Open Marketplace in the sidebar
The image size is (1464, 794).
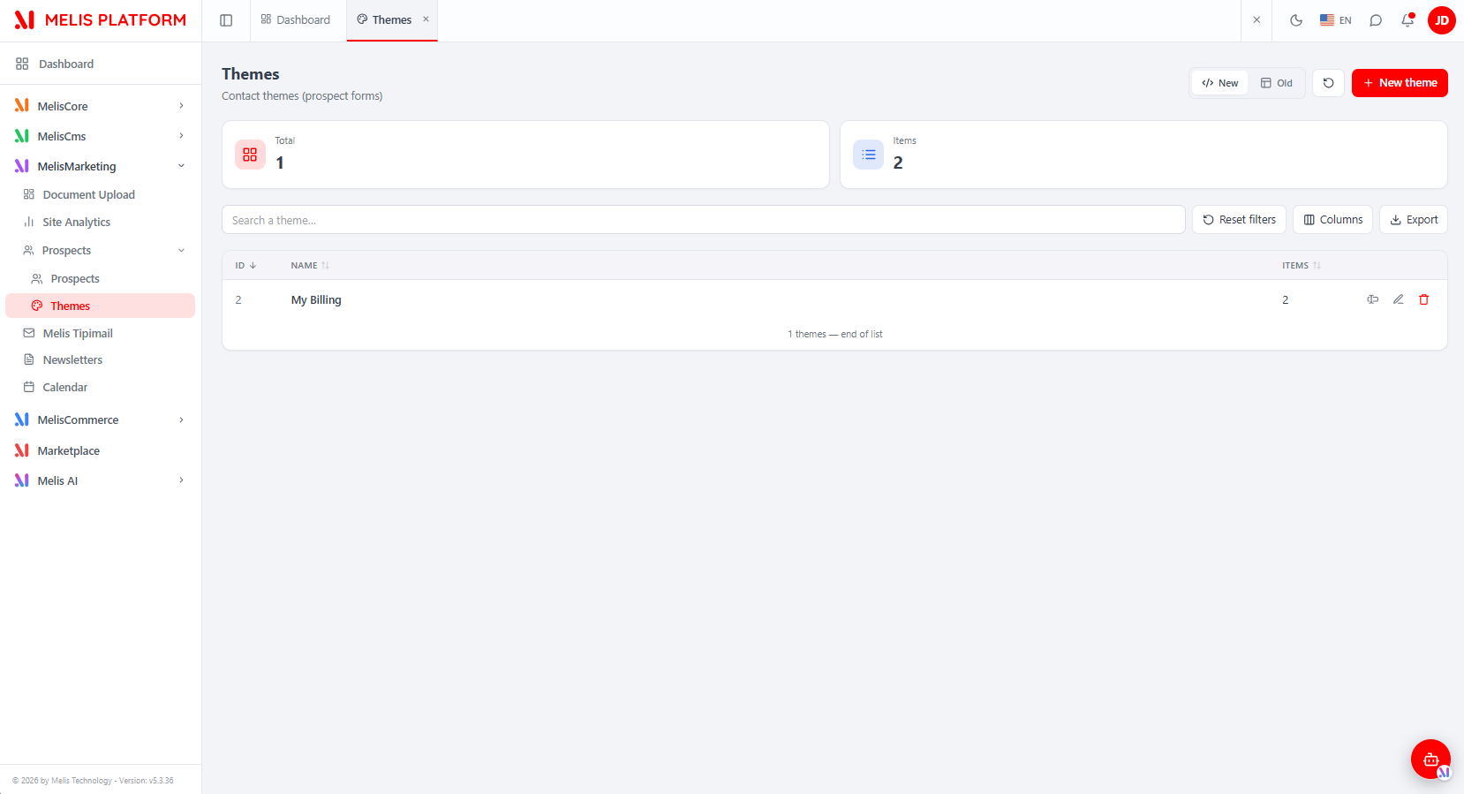100,450
